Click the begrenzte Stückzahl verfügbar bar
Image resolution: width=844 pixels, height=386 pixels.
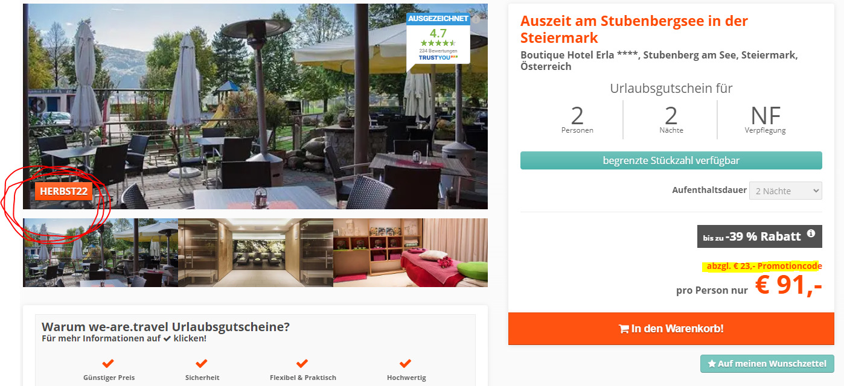point(671,160)
